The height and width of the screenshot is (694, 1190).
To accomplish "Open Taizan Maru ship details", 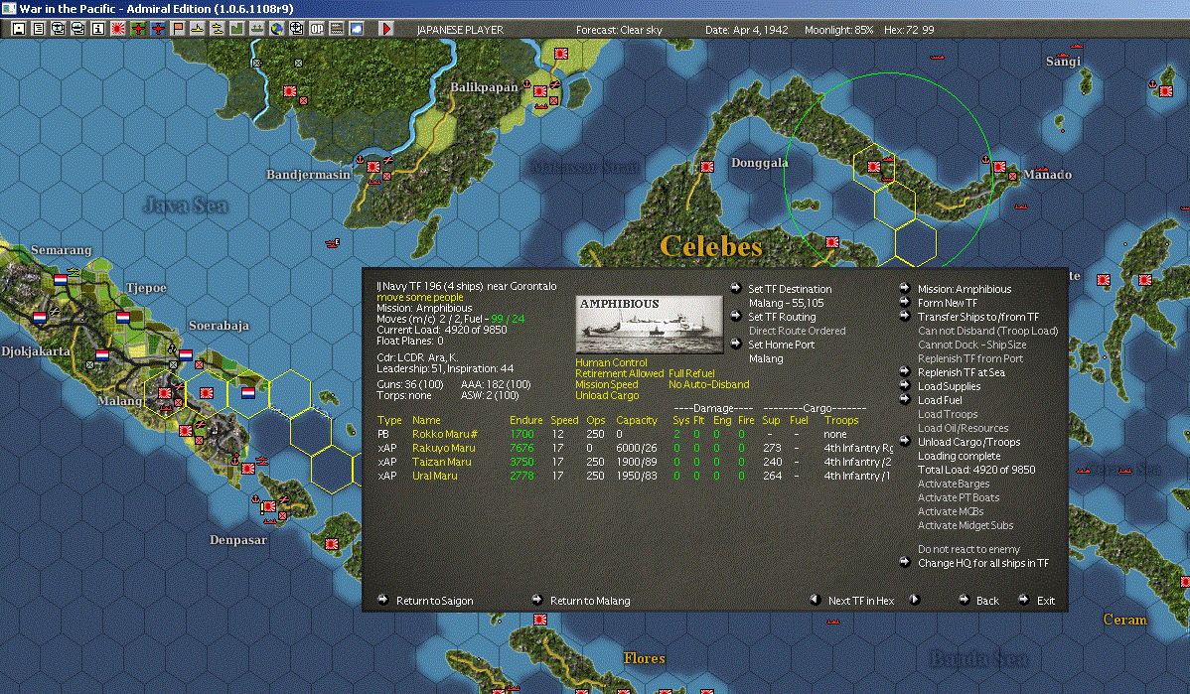I will click(x=442, y=462).
